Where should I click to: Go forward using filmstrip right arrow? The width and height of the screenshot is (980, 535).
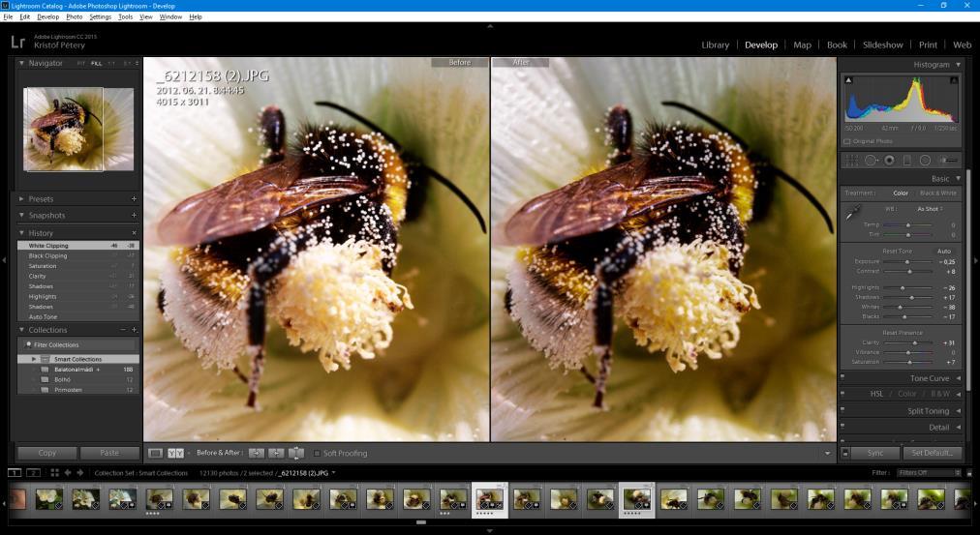pyautogui.click(x=80, y=472)
